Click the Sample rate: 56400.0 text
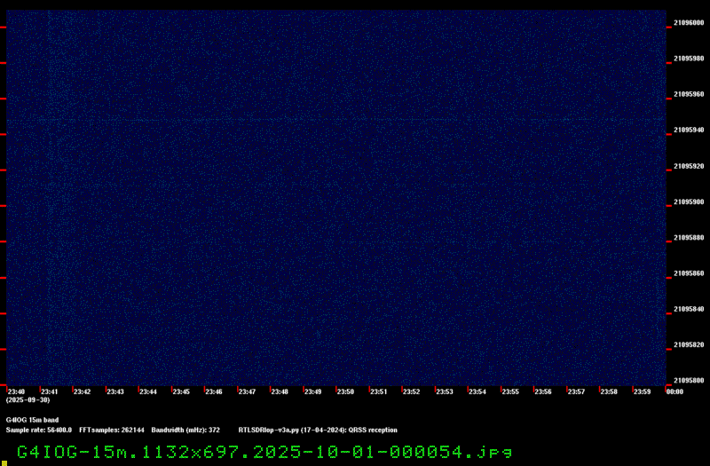This screenshot has width=710, height=466. coord(39,430)
